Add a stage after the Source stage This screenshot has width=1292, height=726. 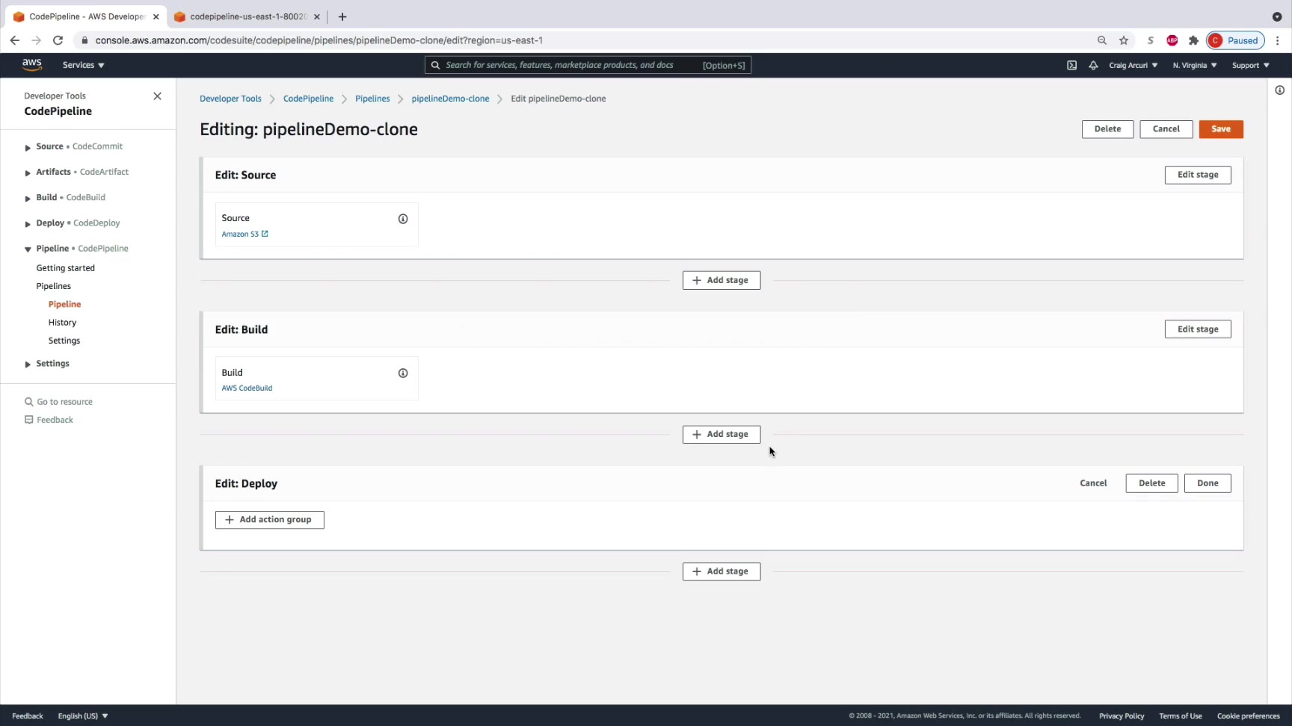click(x=722, y=280)
